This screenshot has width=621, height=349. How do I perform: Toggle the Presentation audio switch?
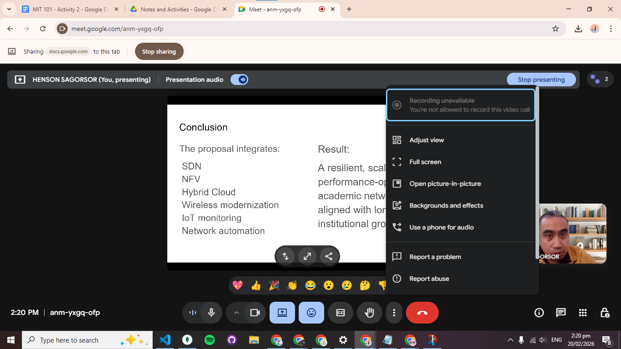(x=239, y=80)
